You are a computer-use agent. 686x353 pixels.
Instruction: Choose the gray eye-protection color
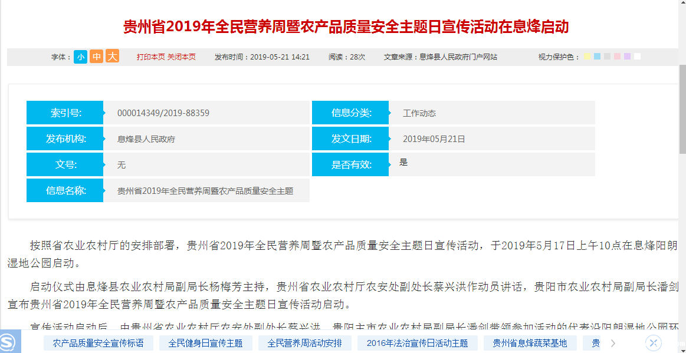click(607, 57)
